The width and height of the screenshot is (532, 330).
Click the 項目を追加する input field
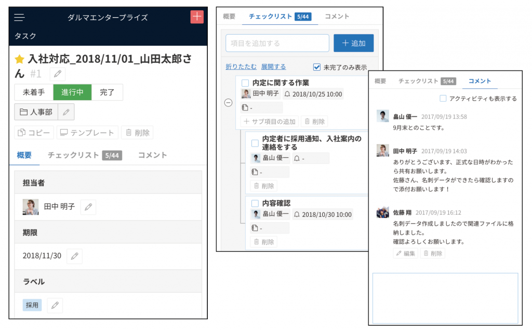coord(277,44)
